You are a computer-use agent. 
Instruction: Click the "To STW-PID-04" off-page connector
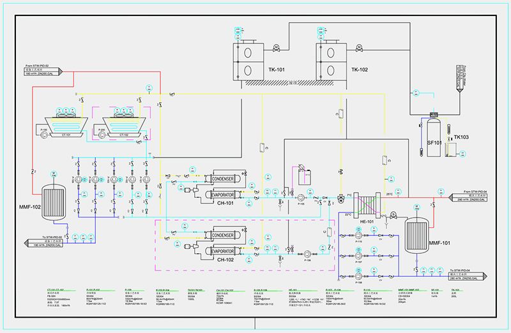point(466,274)
